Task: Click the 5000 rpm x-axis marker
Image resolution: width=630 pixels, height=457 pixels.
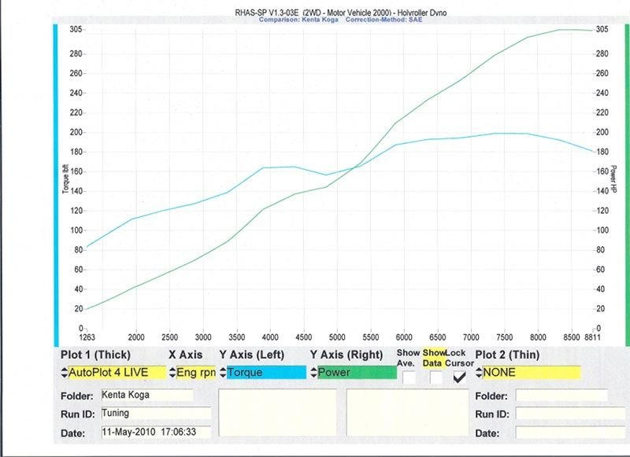Action: [337, 337]
